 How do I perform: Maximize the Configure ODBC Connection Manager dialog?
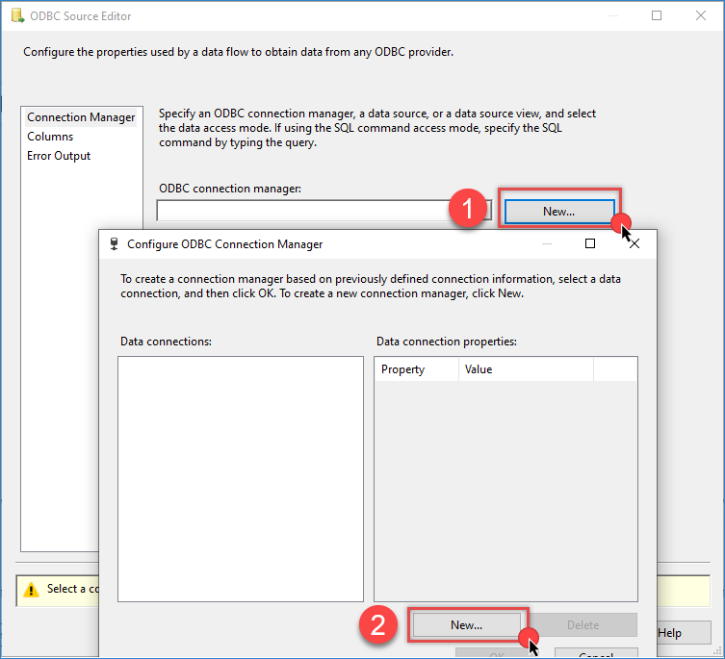tap(590, 244)
